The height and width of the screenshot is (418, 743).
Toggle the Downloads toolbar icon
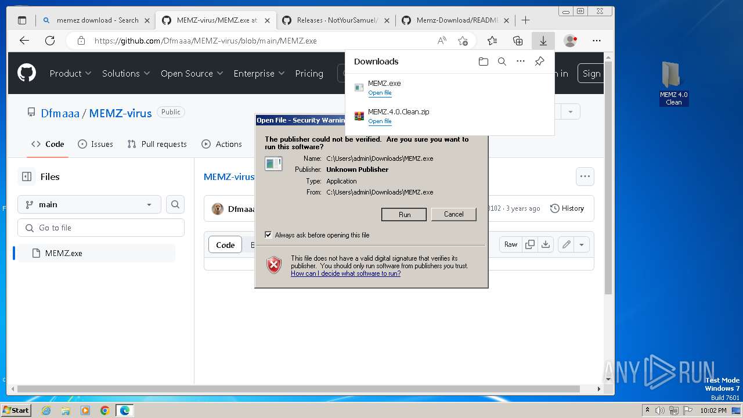543,41
